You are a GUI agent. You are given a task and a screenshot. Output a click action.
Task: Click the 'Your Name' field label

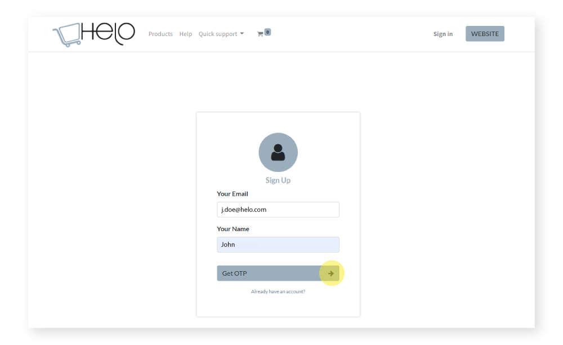click(233, 229)
